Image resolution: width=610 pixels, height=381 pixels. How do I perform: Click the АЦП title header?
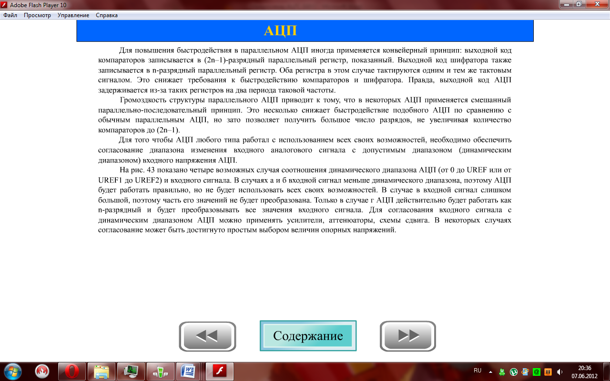tap(305, 31)
